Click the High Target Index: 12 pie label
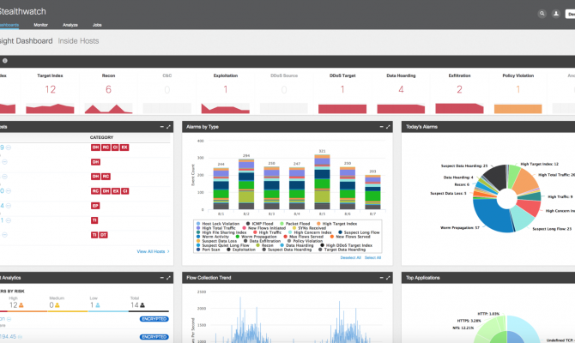575x343 pixels. coord(540,164)
